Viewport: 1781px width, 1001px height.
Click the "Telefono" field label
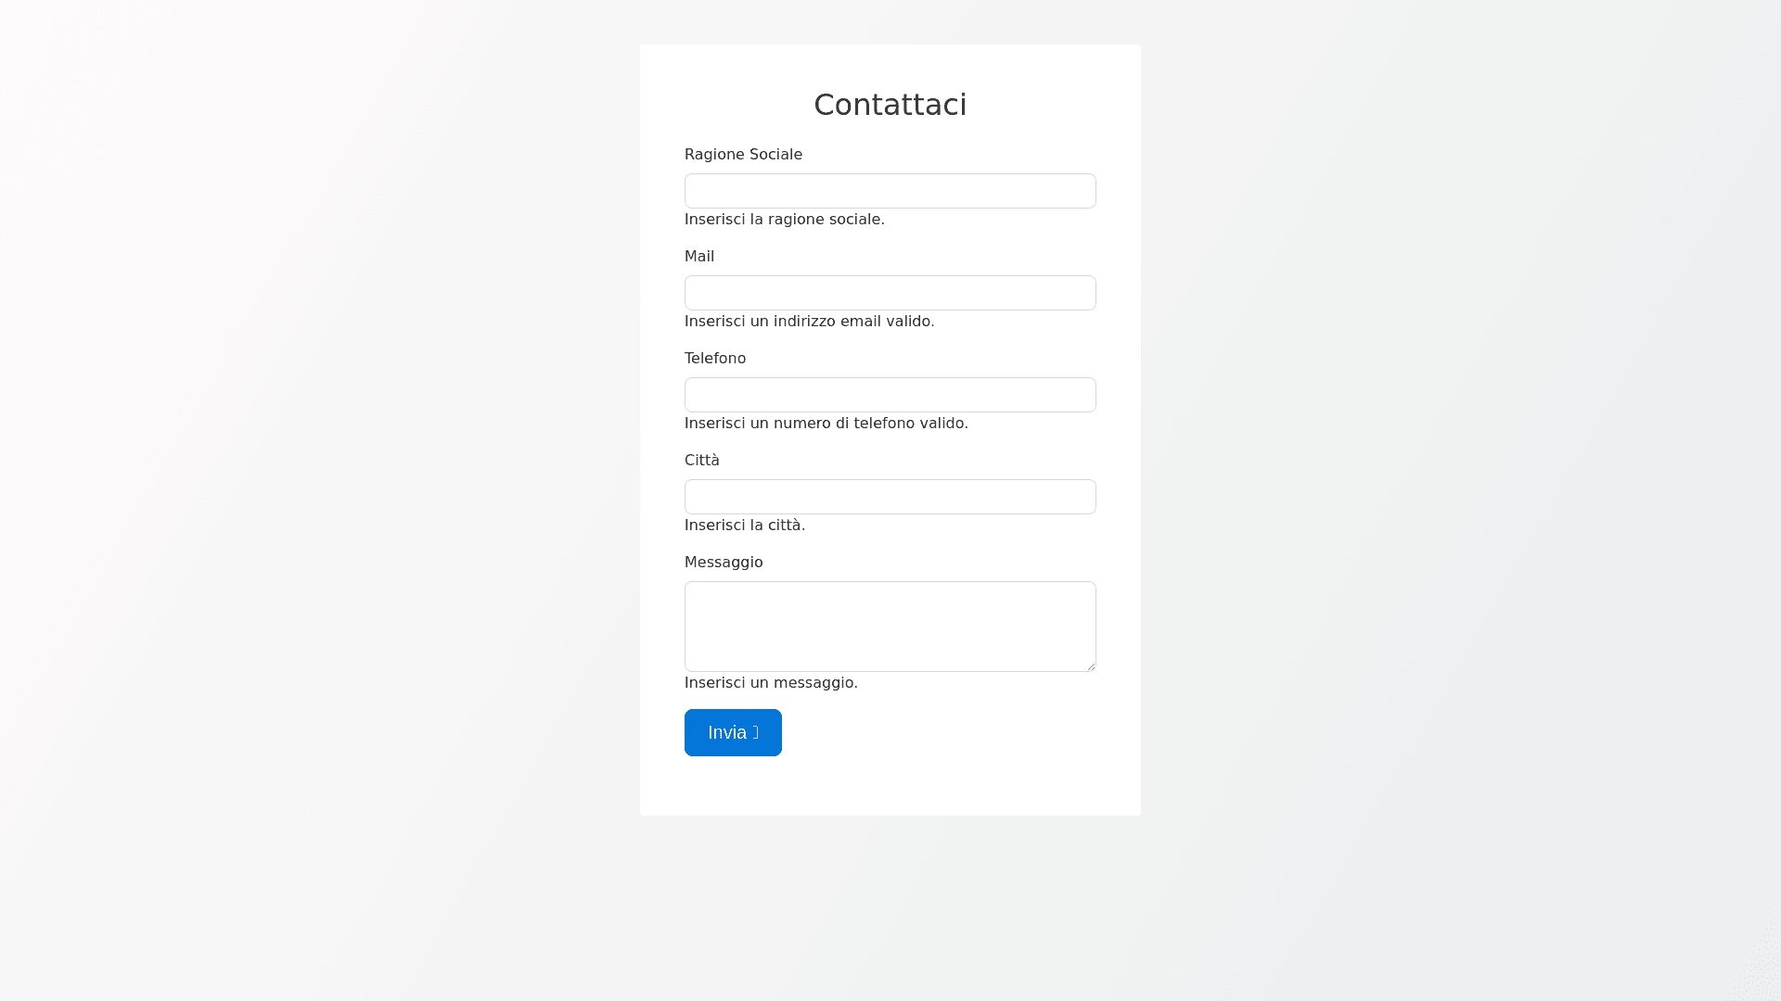(715, 359)
